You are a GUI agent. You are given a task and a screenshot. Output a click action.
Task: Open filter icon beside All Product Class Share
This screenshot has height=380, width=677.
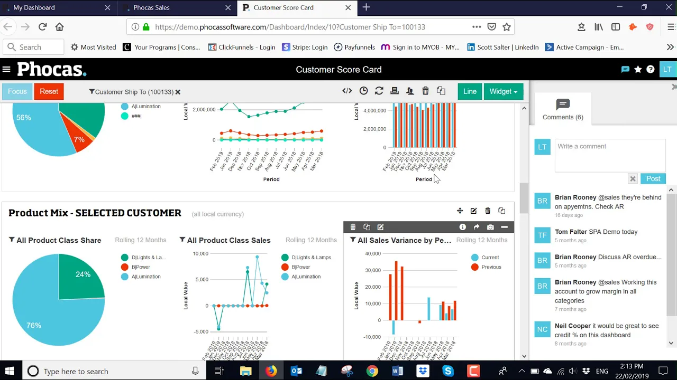point(12,240)
